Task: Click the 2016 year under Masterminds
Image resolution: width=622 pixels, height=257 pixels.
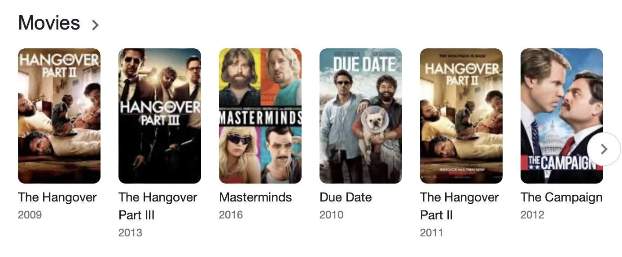Action: [231, 215]
